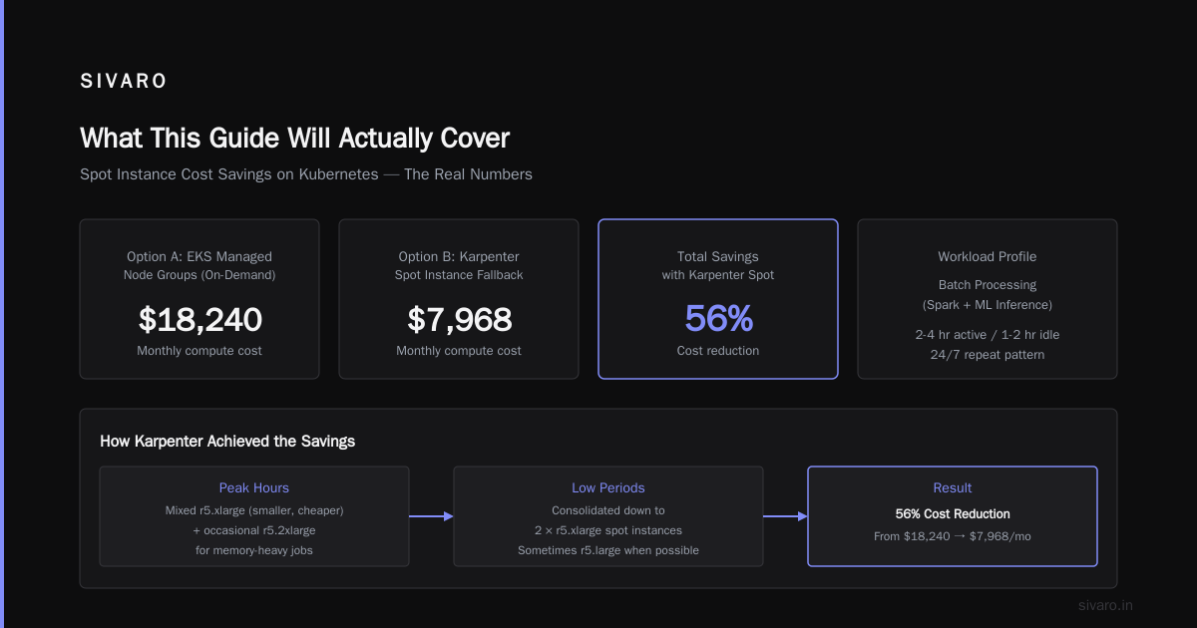The height and width of the screenshot is (628, 1197).
Task: Click the "Low Periods" step title
Action: (x=608, y=487)
